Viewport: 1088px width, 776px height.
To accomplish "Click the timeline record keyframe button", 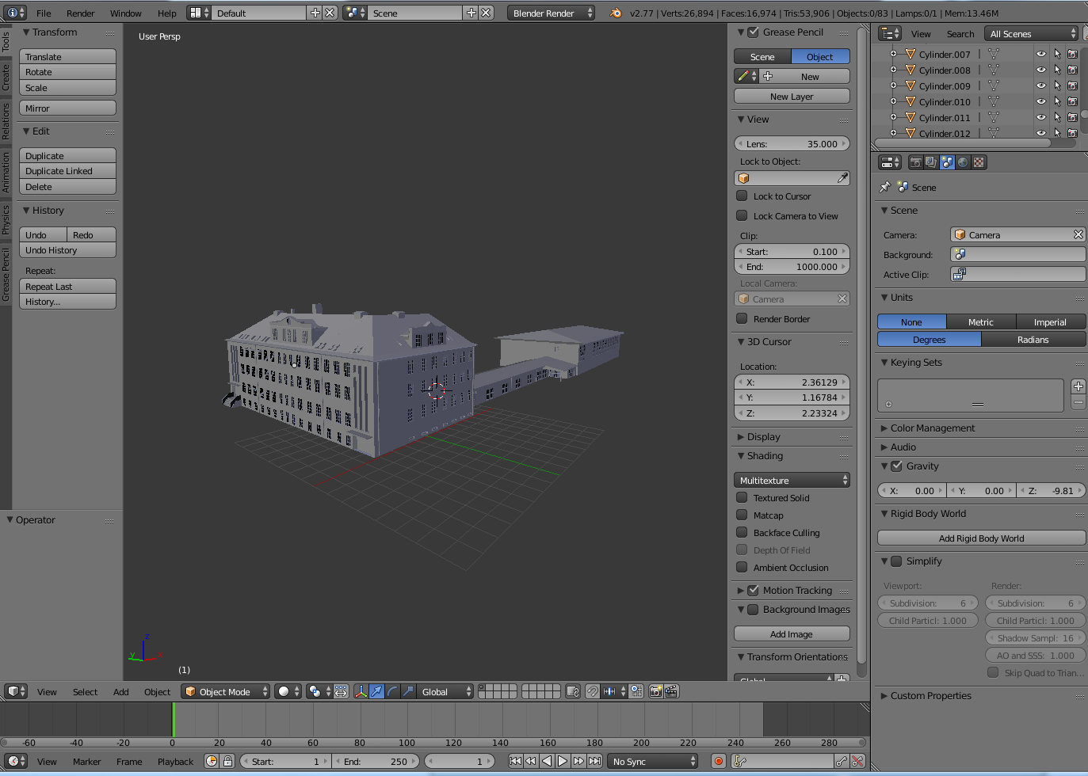I will click(719, 761).
